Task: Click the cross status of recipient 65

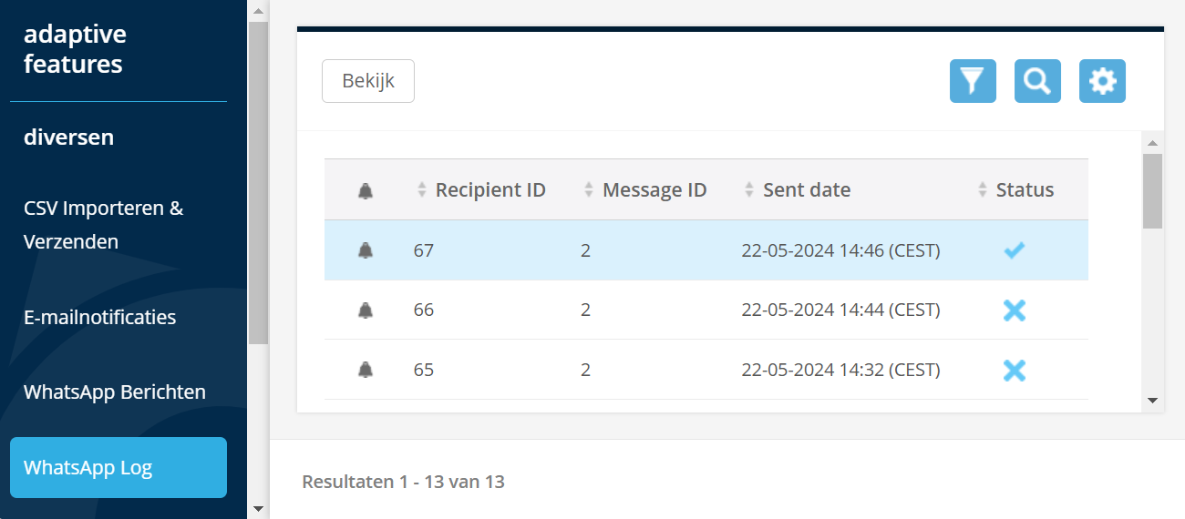Action: [x=1014, y=370]
